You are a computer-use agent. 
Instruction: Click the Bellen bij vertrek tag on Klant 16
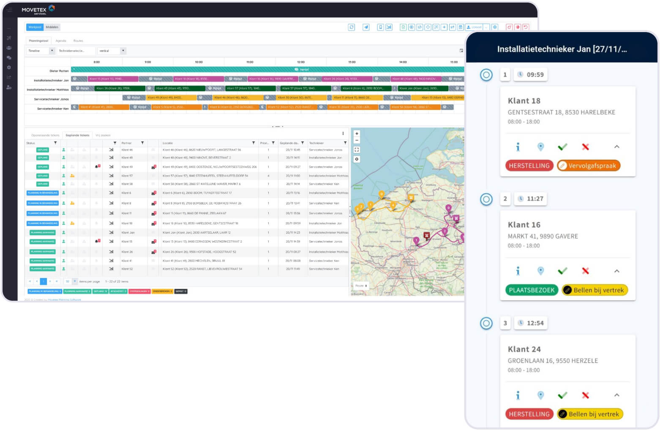point(595,290)
